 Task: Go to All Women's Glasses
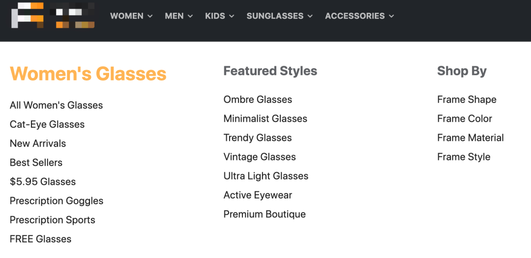point(56,105)
